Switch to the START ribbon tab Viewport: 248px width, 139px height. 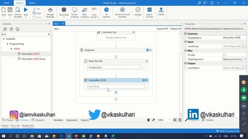[x=7, y=3]
